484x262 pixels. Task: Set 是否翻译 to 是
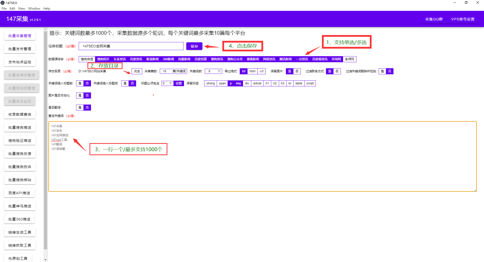click(x=80, y=108)
